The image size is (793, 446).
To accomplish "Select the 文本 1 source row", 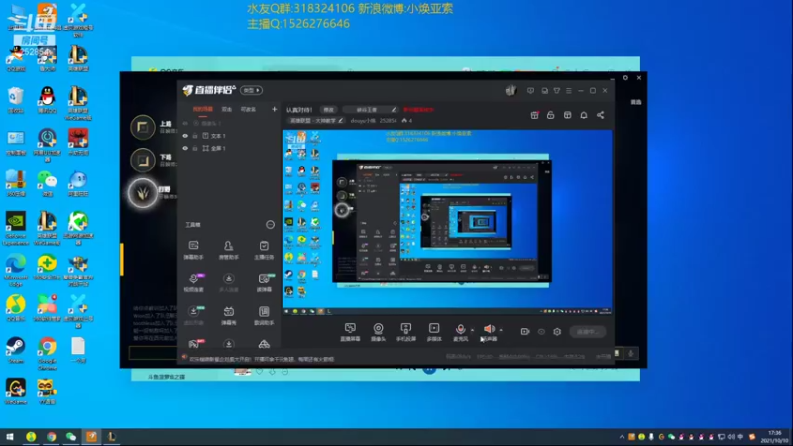I will 231,136.
